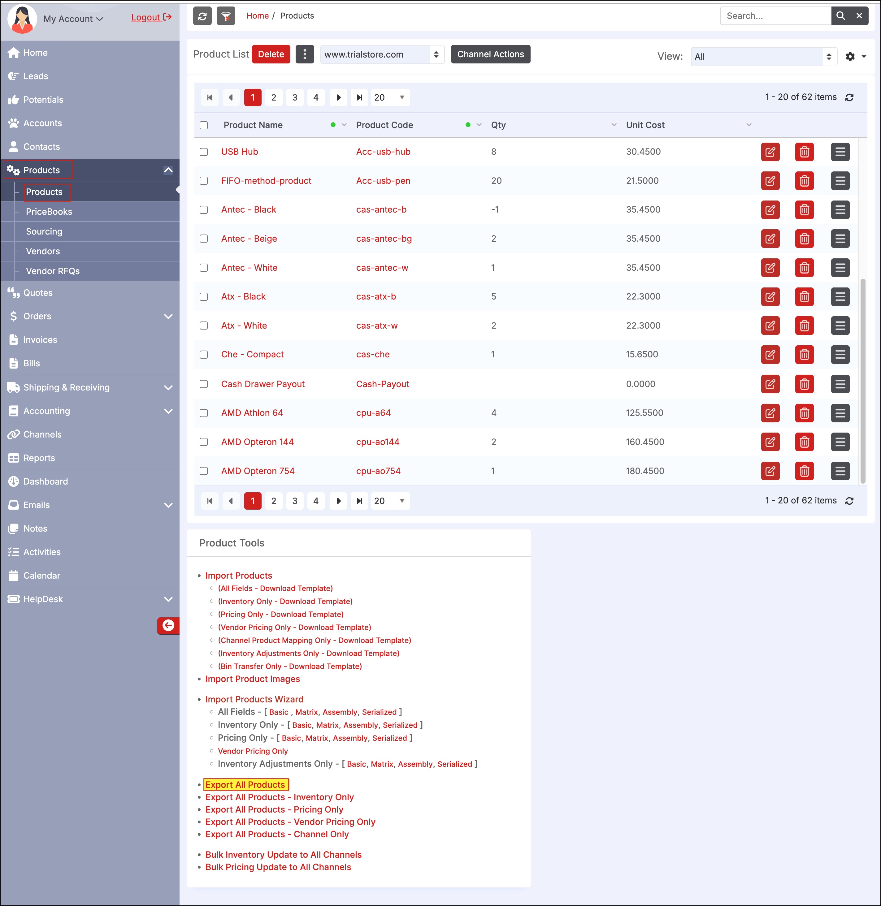Image resolution: width=881 pixels, height=906 pixels.
Task: Open the row menu for AMD Opteron 754
Action: [840, 471]
